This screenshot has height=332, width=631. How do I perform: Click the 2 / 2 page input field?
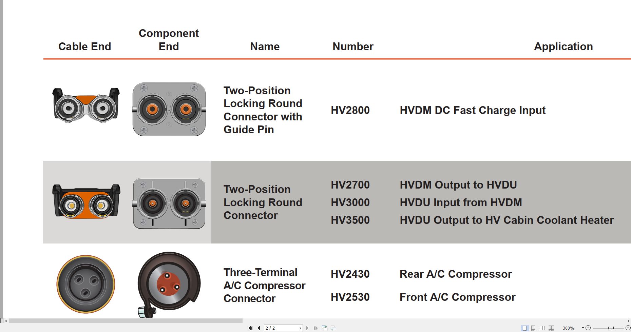tap(281, 328)
